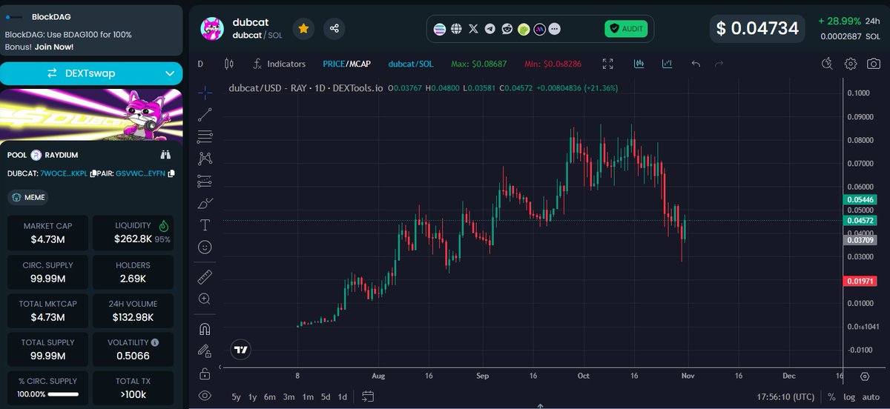Select the trend line drawing tool
The height and width of the screenshot is (409, 890).
coord(205,114)
